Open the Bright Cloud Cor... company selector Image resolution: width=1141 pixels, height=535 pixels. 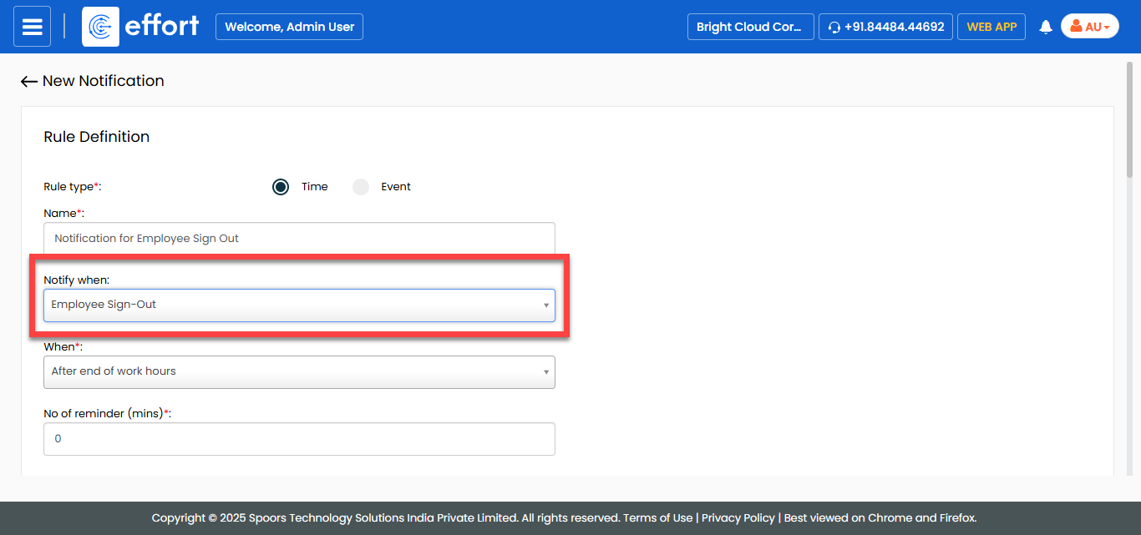[x=749, y=27]
